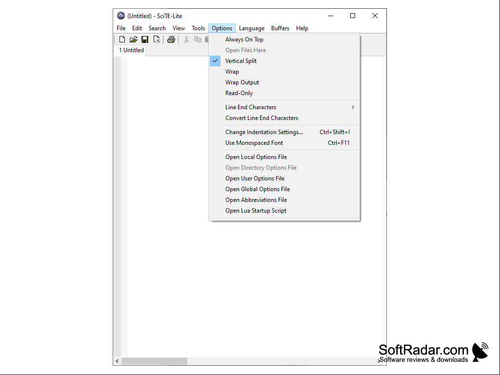Open the Language menu
Viewport: 500px width, 375px height.
point(252,28)
